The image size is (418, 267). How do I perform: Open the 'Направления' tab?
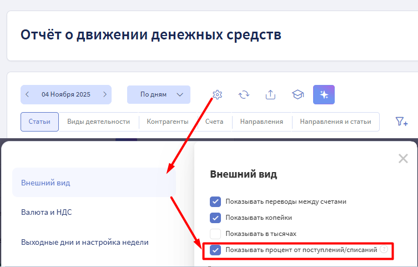pos(261,122)
